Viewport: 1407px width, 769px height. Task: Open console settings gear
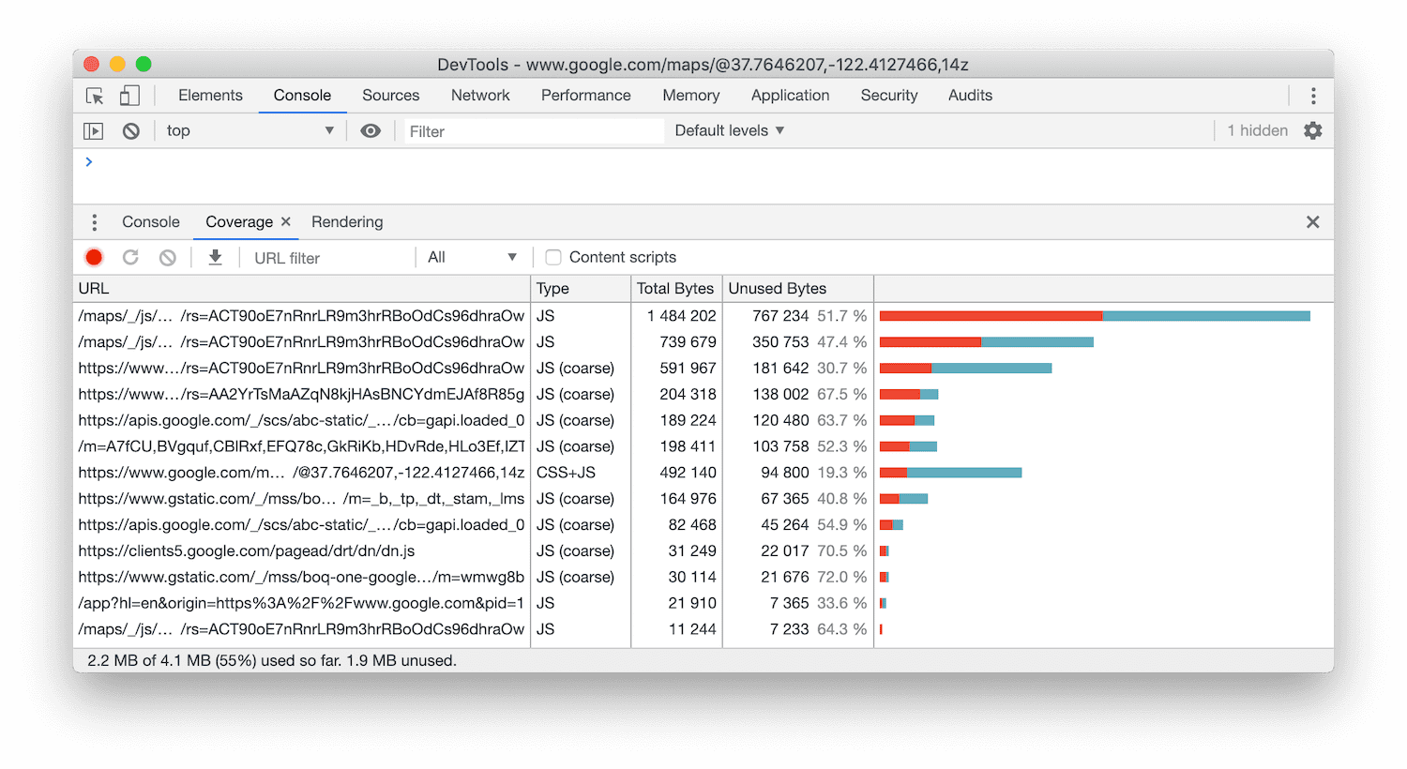[x=1312, y=131]
